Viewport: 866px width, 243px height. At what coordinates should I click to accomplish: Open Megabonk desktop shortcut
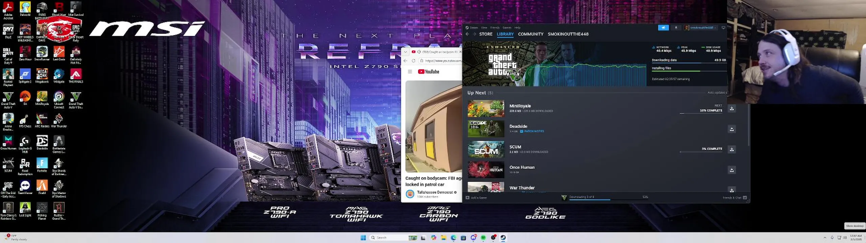pos(42,76)
